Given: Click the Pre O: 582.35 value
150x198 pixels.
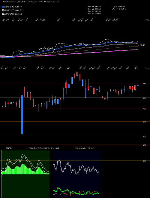Looking at the screenshot, I should point(94,7).
